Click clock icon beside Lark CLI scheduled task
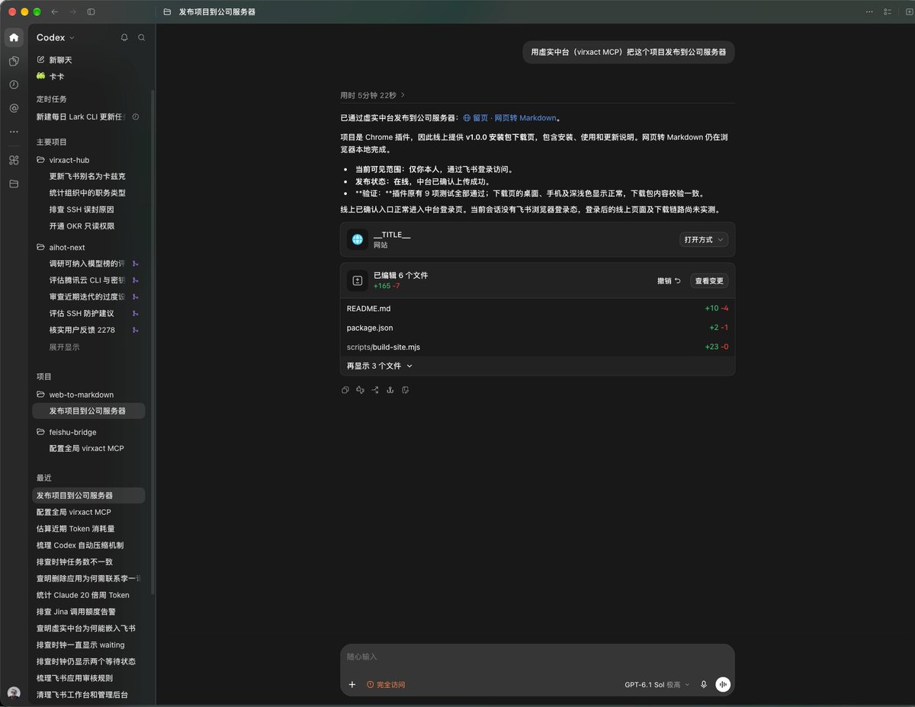 [x=136, y=117]
